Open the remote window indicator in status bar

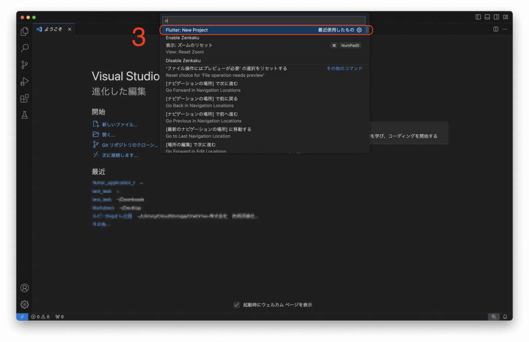[x=22, y=317]
